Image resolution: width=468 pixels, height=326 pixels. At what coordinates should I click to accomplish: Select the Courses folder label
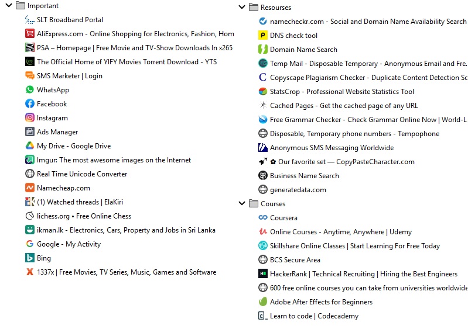[x=273, y=204]
